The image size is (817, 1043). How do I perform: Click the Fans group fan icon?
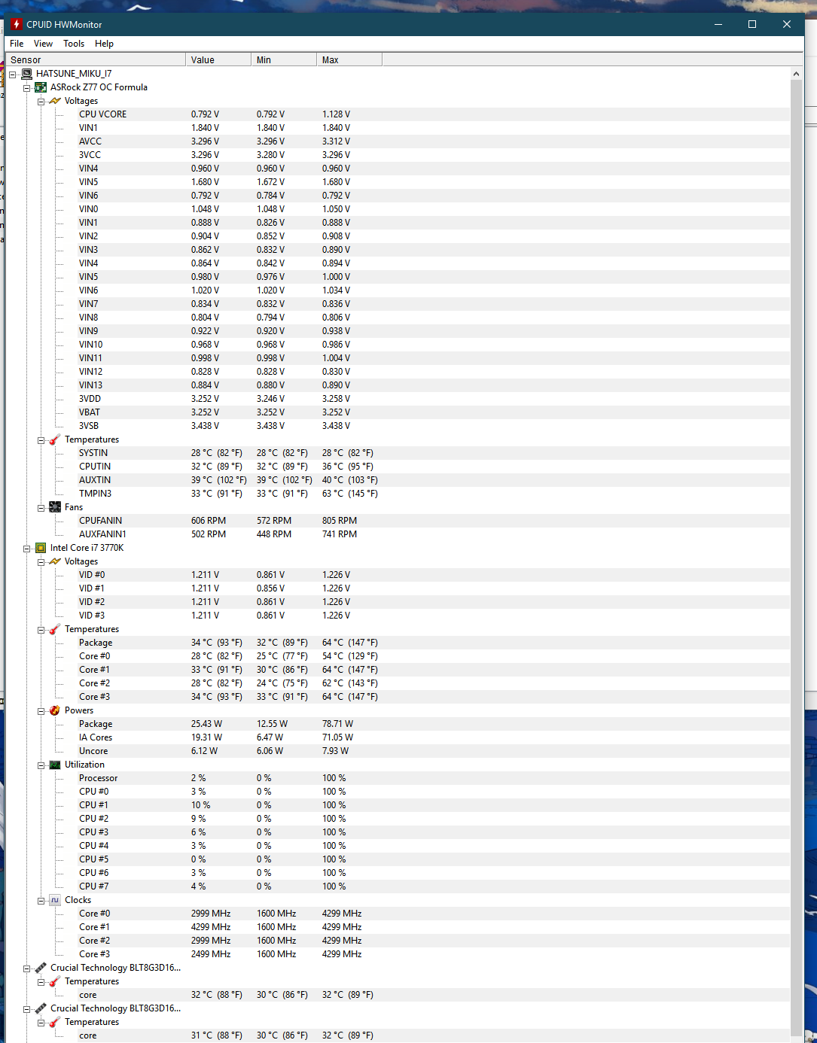click(x=55, y=507)
